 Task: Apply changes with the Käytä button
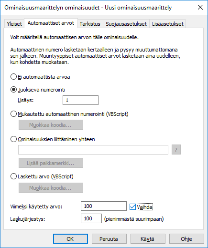(148, 239)
